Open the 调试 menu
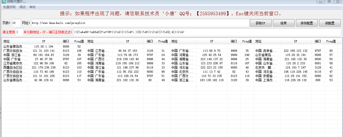 (23, 7)
